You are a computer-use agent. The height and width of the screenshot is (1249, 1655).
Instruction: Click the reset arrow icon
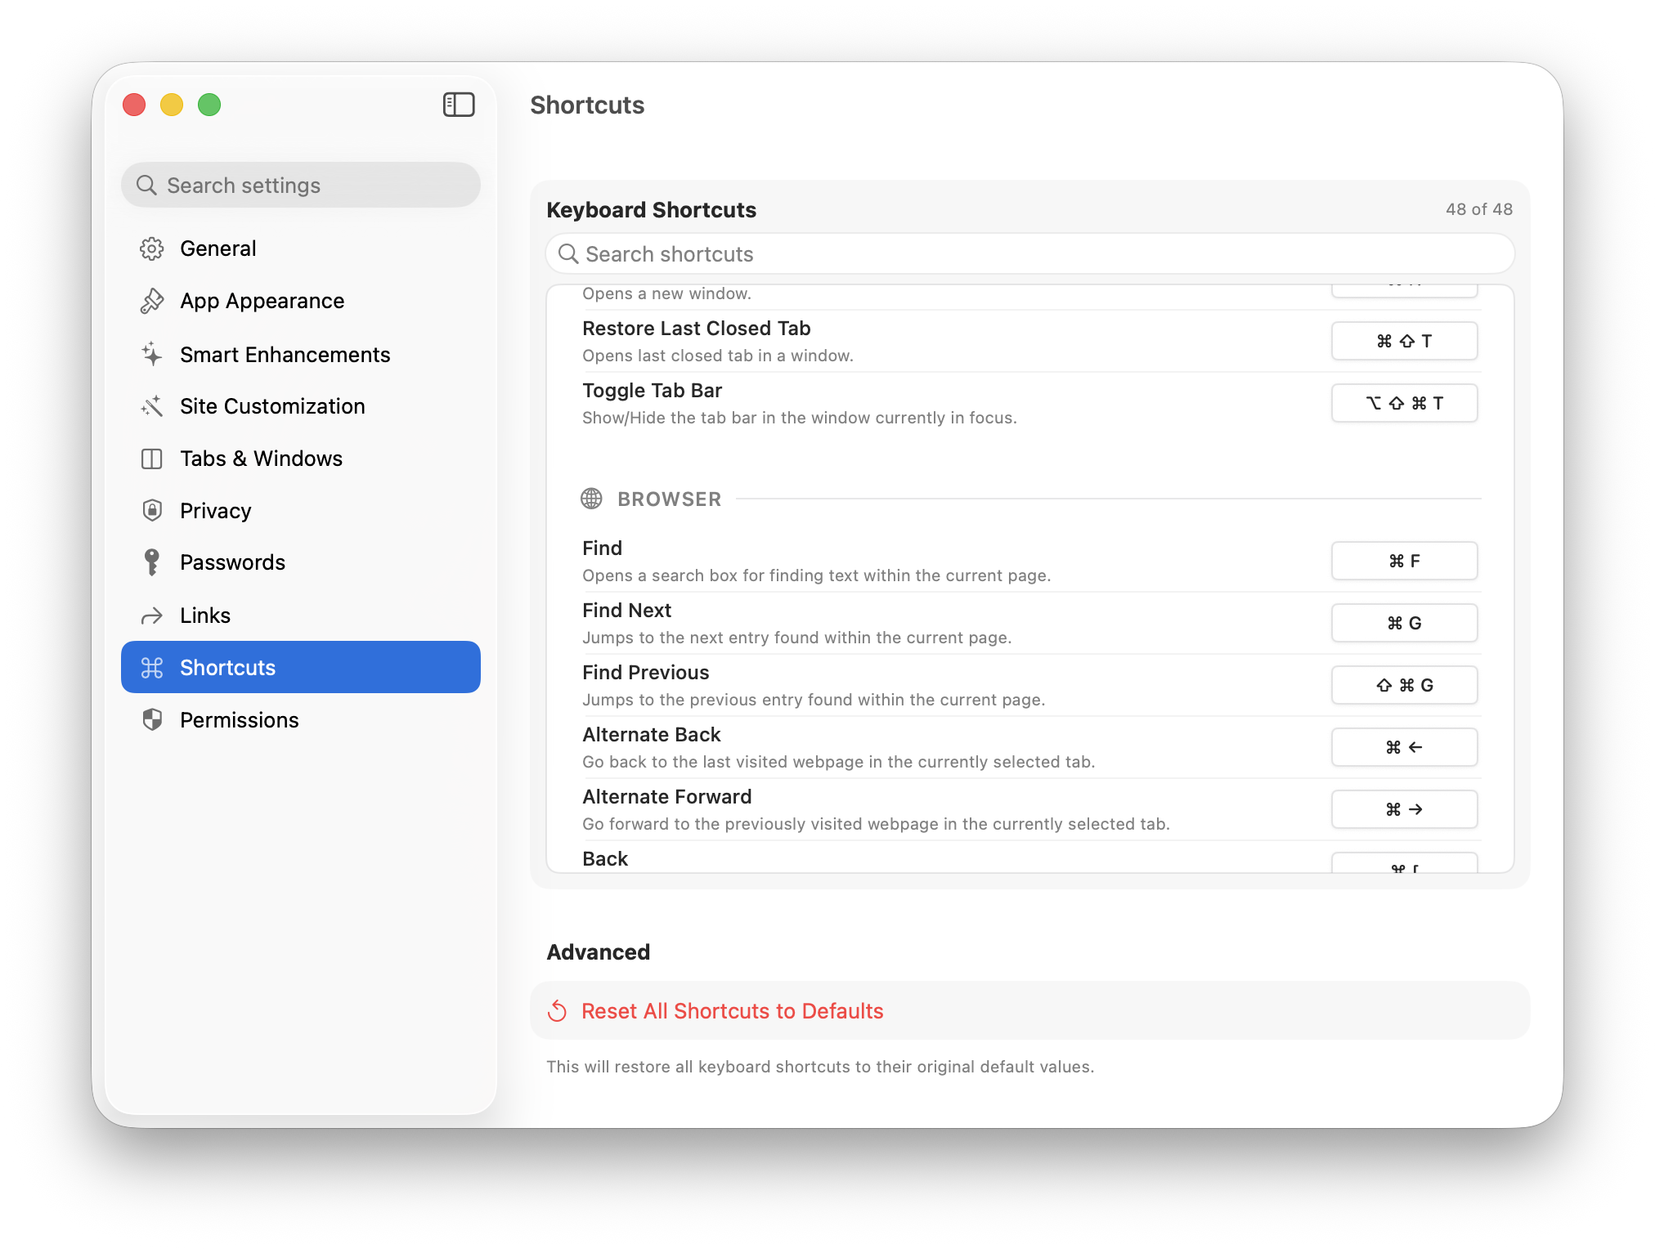558,1011
